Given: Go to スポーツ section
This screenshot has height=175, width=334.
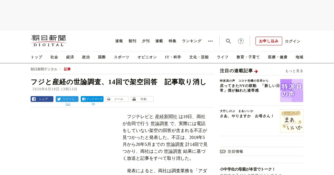Looking at the screenshot, I should point(121,57).
